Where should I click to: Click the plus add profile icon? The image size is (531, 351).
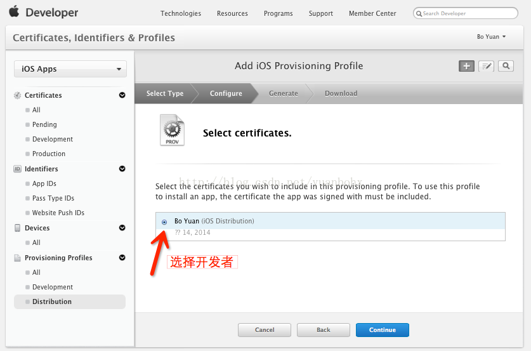click(x=467, y=66)
